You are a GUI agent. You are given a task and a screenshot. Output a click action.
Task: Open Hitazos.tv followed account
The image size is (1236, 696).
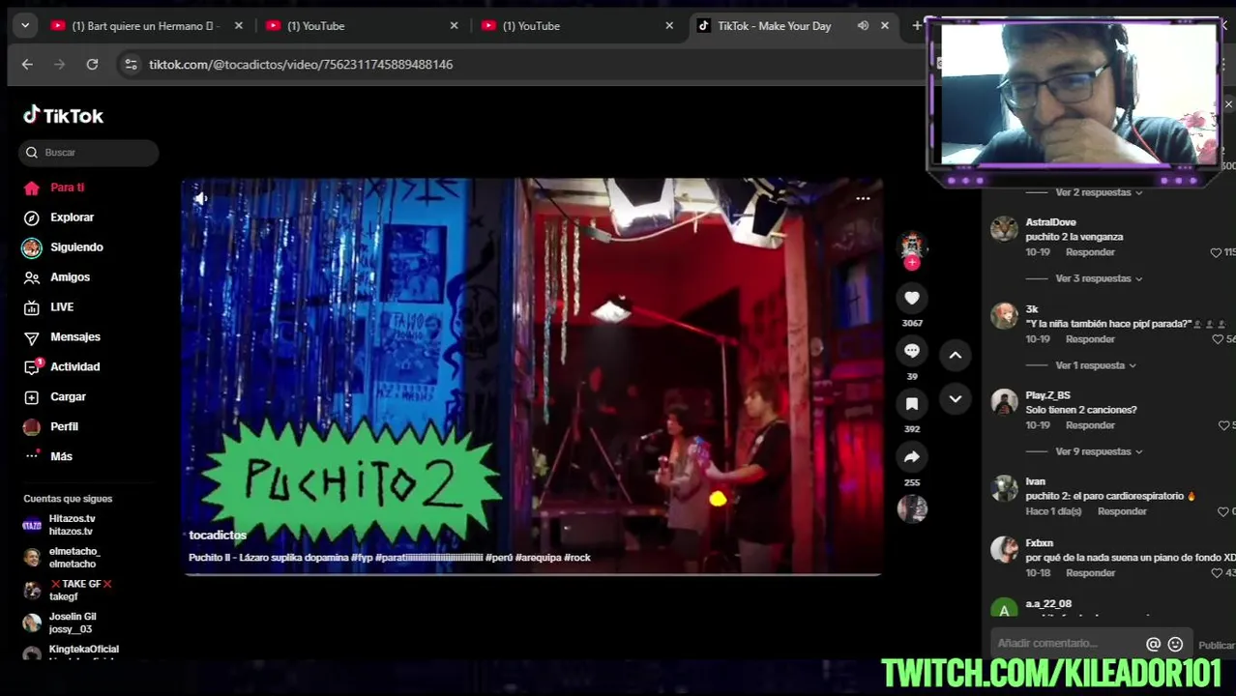[x=73, y=525]
